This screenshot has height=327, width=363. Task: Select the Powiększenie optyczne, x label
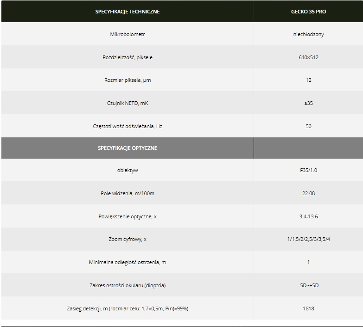pos(127,216)
